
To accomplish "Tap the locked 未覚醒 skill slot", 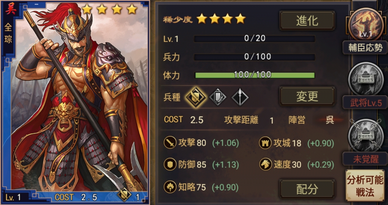I will (x=366, y=135).
